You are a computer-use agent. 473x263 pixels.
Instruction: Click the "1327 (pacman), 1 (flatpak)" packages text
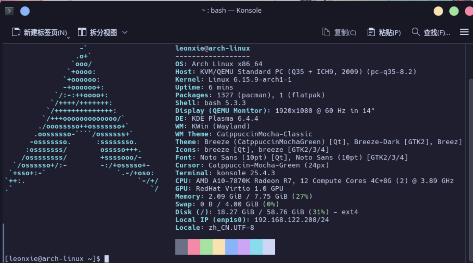(271, 95)
